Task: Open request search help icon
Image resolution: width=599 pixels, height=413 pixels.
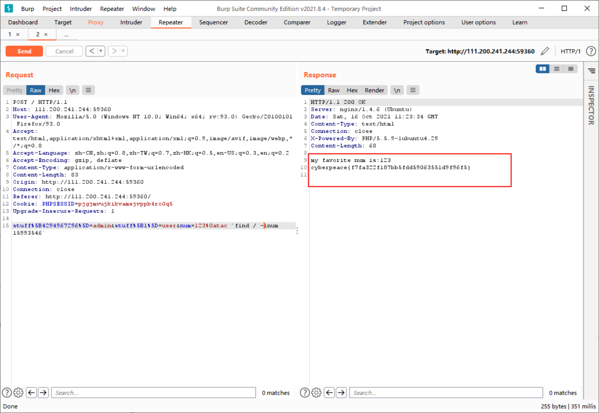Action: pos(7,393)
